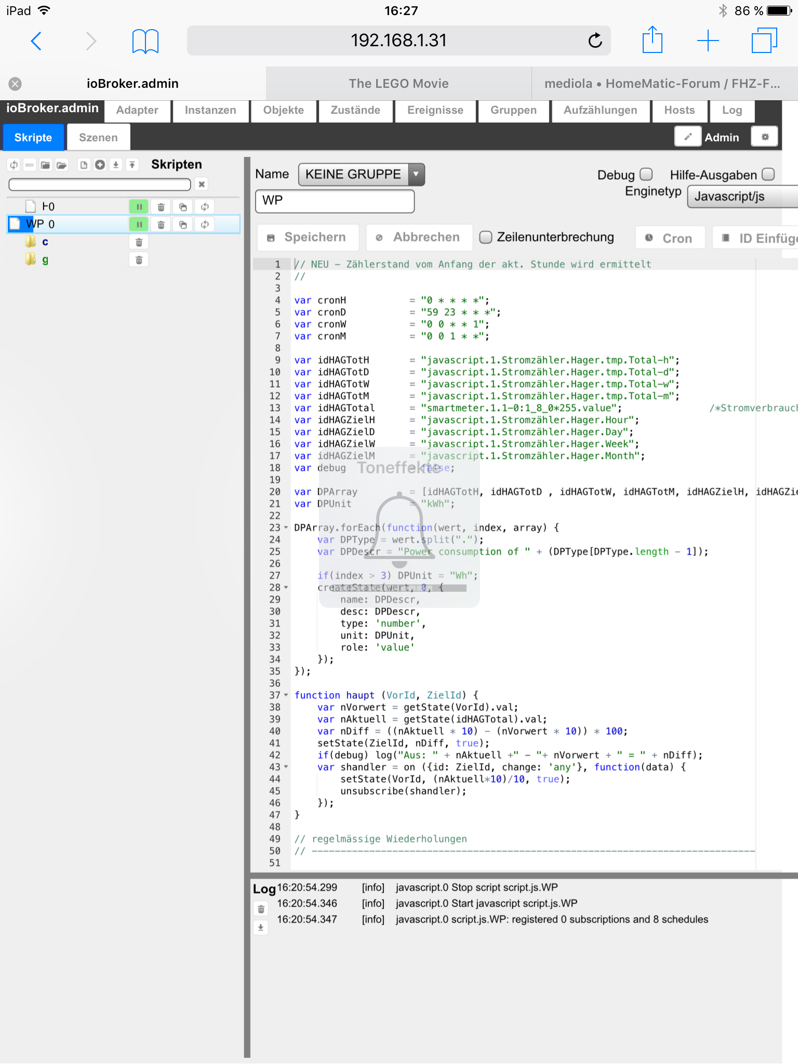Open admin settings gear icon
The width and height of the screenshot is (798, 1064).
pos(765,137)
